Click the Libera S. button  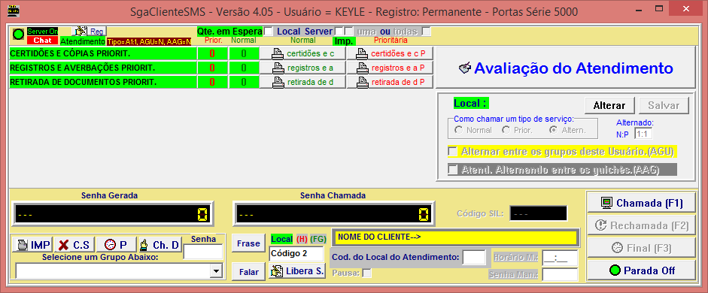297,271
